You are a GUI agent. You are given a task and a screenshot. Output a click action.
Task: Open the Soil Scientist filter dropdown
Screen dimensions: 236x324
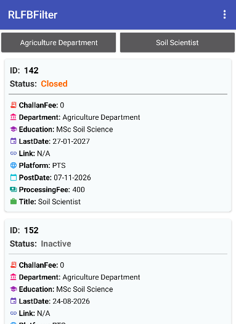[177, 43]
